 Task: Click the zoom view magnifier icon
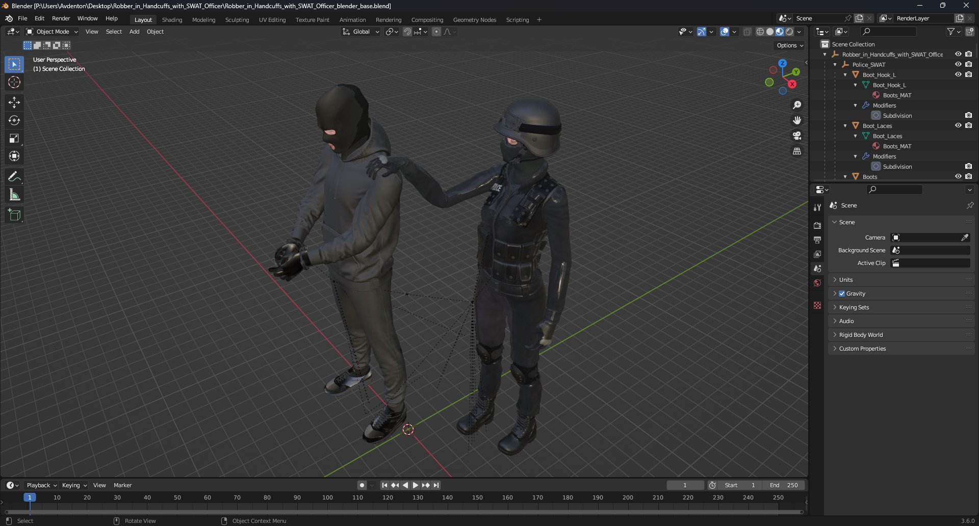[797, 105]
